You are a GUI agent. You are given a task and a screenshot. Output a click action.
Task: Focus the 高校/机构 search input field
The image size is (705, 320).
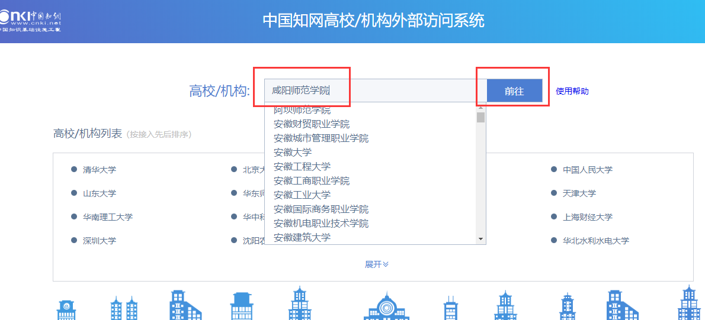pos(376,90)
